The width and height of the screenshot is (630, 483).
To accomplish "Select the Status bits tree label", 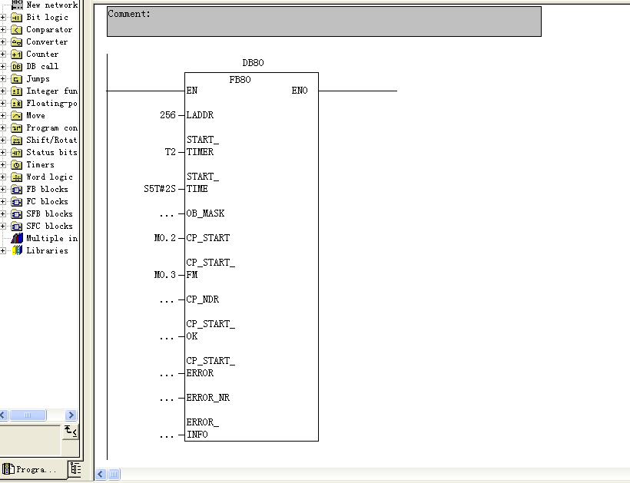I will coord(51,153).
